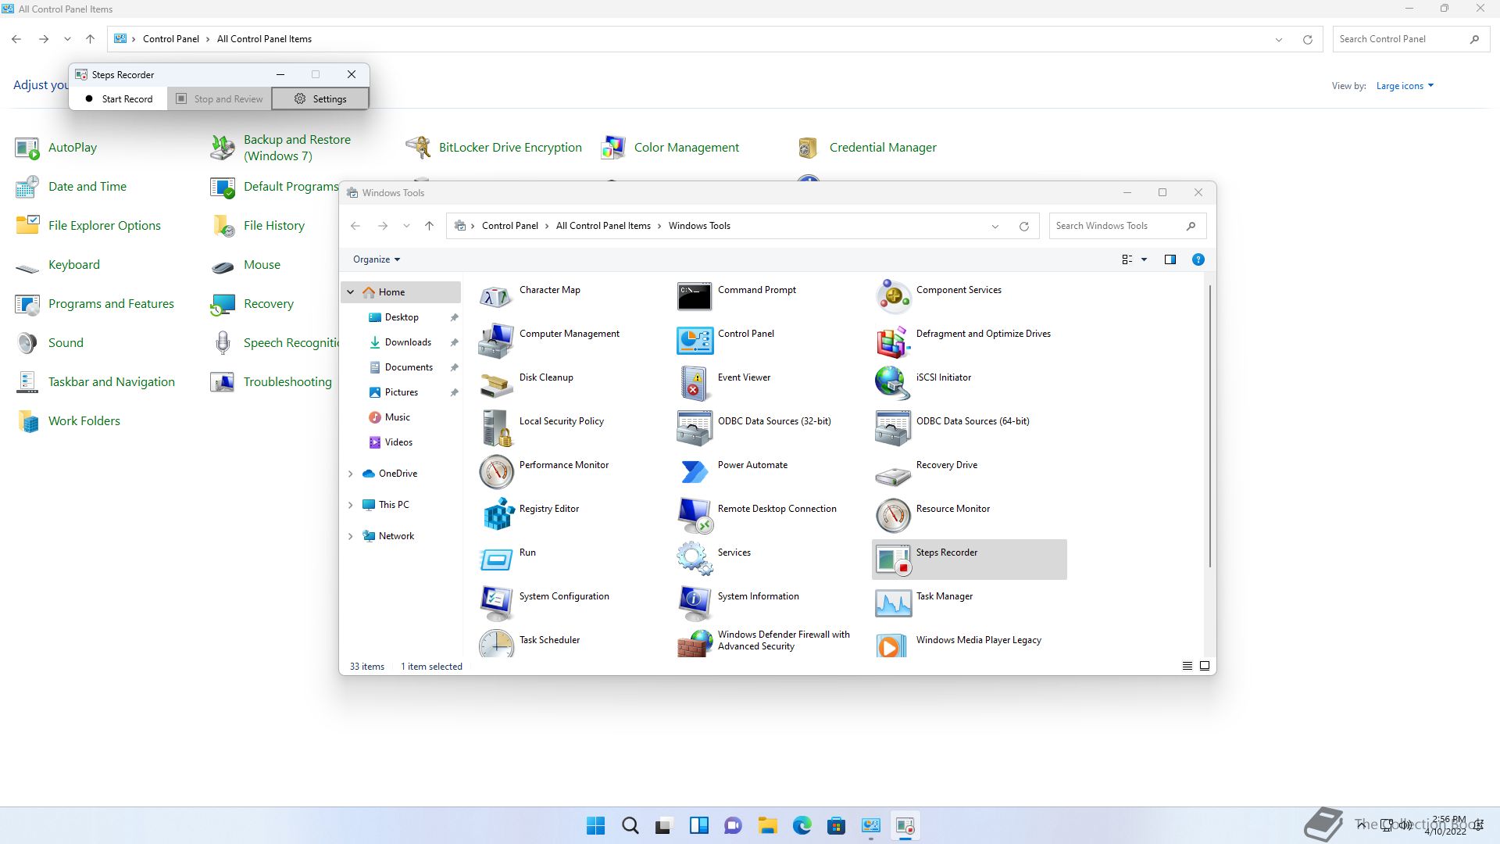Image resolution: width=1500 pixels, height=844 pixels.
Task: Open Windows Start button on taskbar
Action: [x=595, y=826]
